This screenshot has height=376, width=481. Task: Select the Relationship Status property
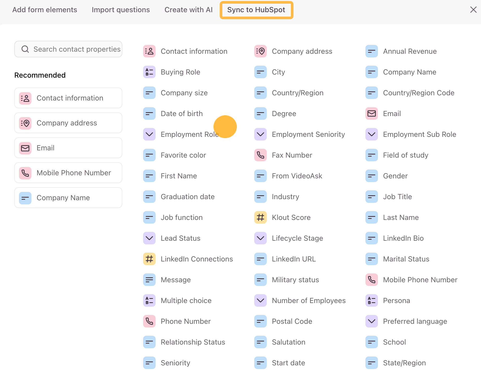pos(184,342)
